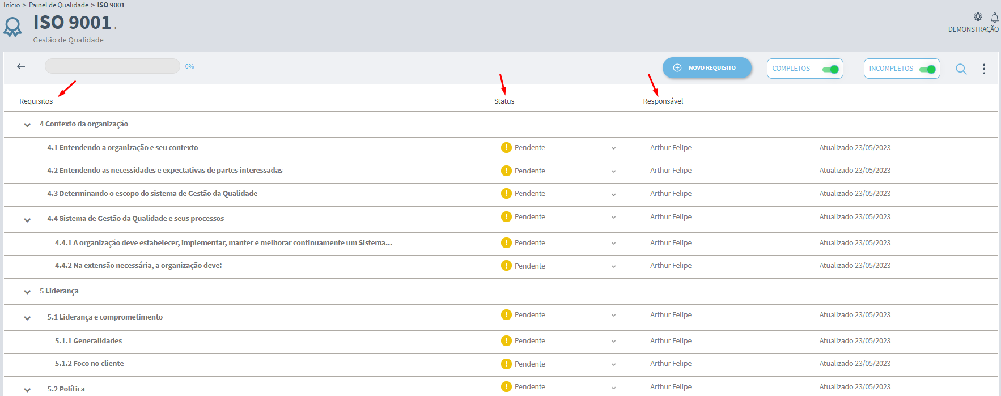Go back using the left arrow
The height and width of the screenshot is (396, 1001).
point(21,66)
